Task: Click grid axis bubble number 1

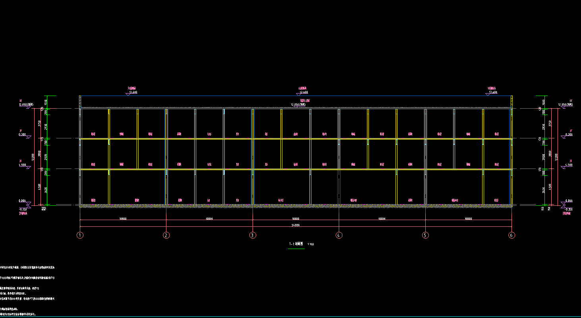Action: [x=80, y=235]
